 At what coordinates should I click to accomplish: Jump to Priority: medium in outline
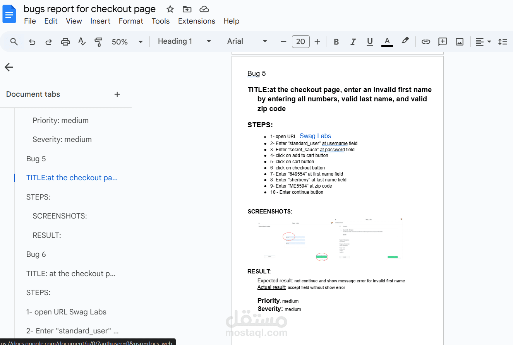[x=61, y=120]
